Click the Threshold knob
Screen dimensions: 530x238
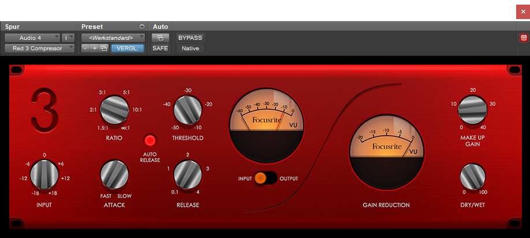(x=188, y=110)
